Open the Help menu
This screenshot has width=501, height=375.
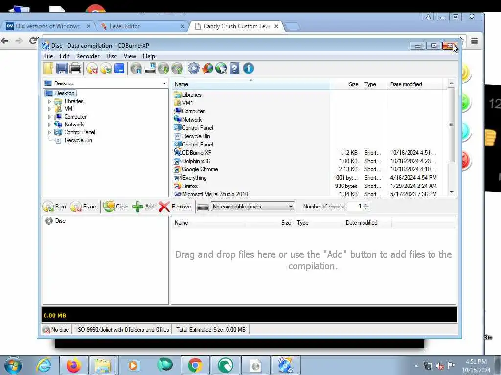click(x=149, y=56)
